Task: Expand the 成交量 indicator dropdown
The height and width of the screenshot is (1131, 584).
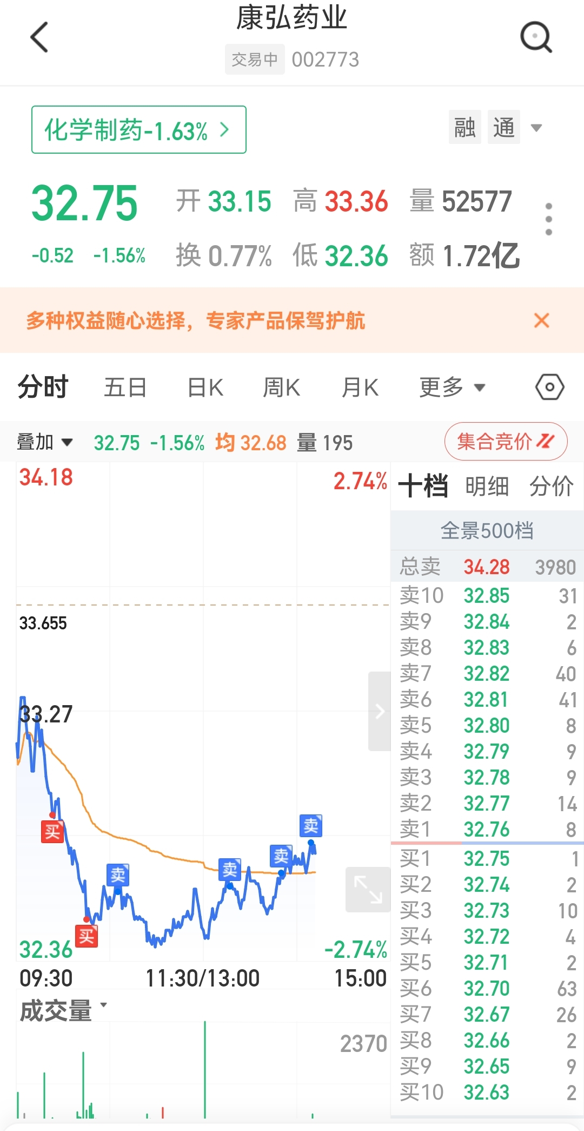Action: point(63,1010)
